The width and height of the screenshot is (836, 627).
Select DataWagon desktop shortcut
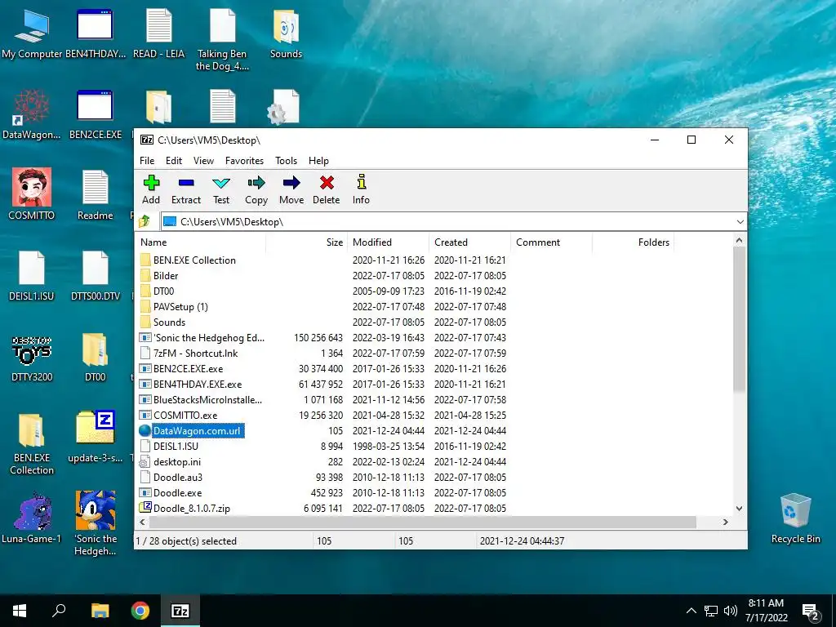[x=32, y=115]
